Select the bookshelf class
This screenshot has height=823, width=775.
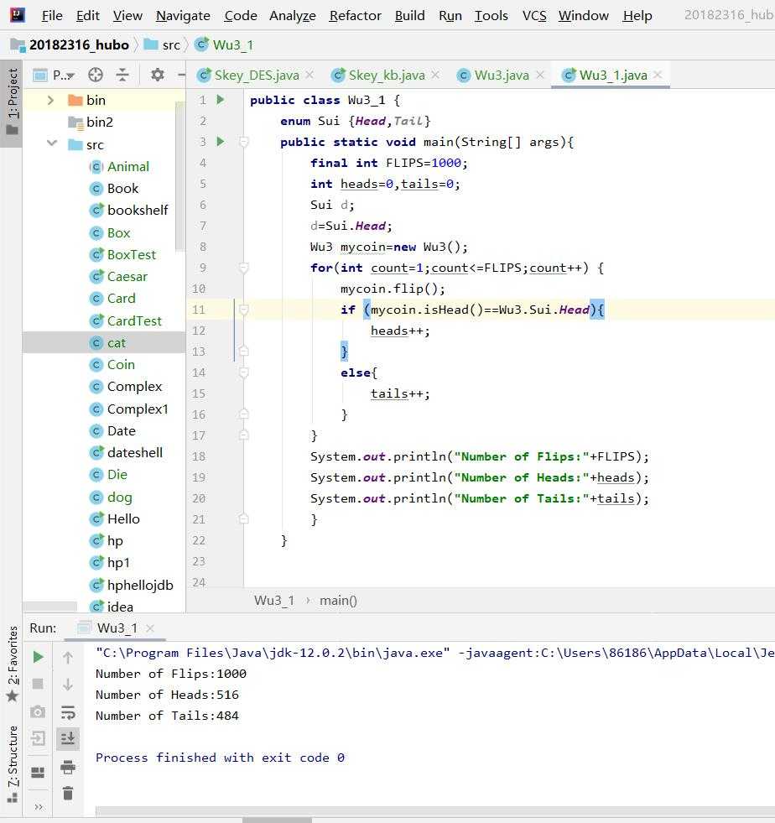(x=138, y=210)
